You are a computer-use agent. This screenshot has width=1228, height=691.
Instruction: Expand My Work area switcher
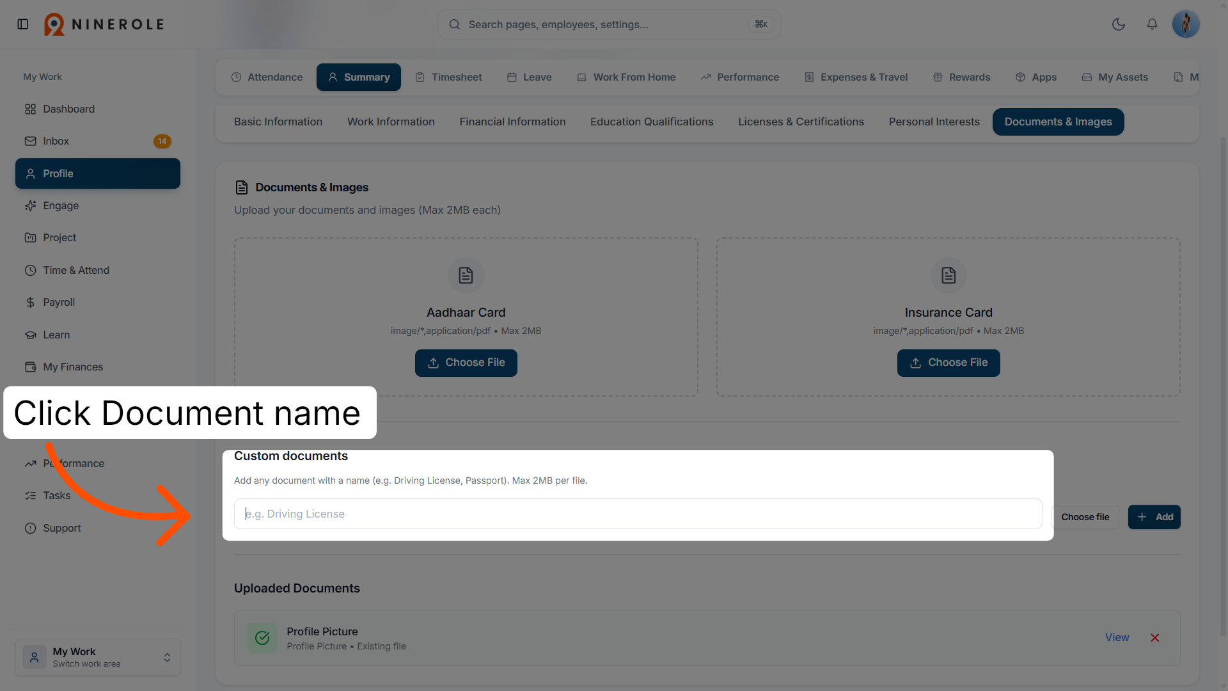(x=98, y=657)
